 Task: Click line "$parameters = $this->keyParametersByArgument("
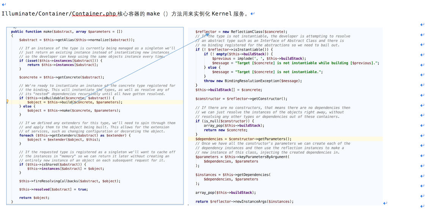point(243,157)
